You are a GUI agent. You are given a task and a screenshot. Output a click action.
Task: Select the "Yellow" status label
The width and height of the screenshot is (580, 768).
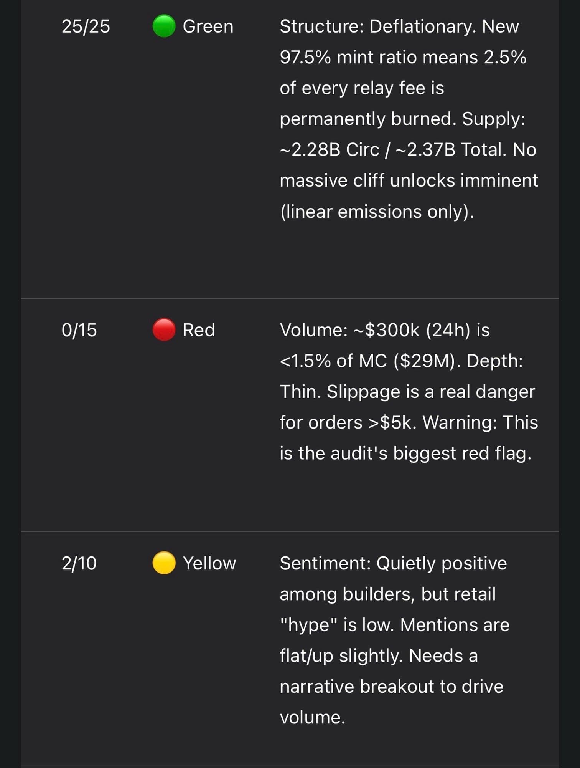[209, 563]
